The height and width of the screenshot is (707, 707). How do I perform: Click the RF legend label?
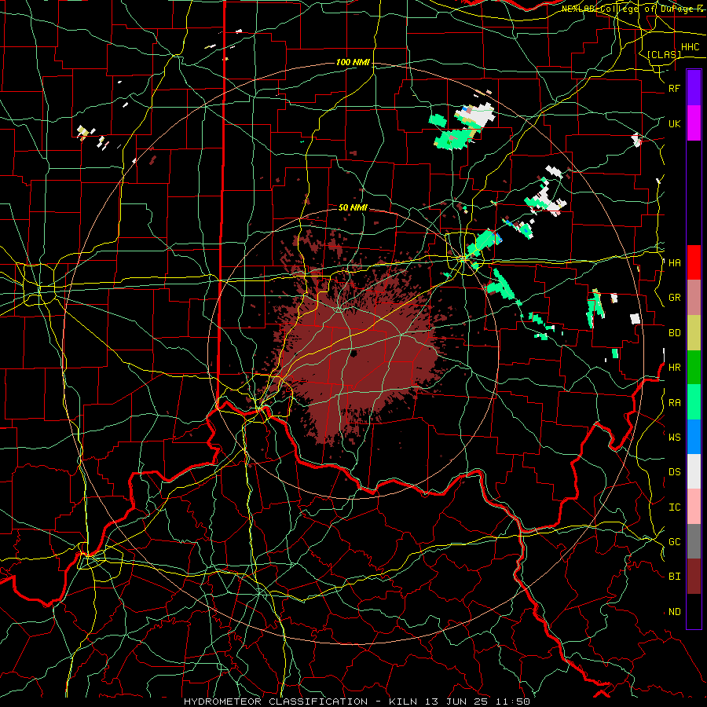[674, 88]
